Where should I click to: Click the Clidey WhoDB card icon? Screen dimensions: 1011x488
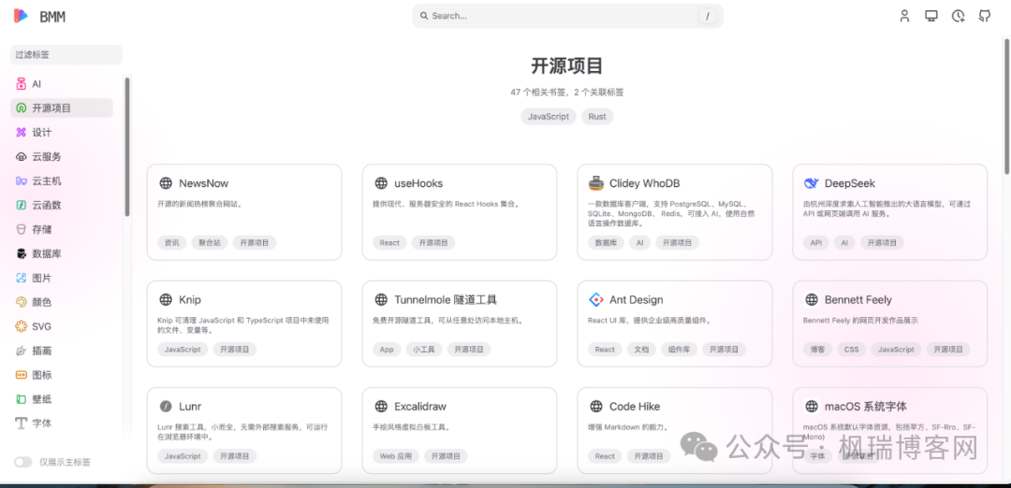(595, 183)
